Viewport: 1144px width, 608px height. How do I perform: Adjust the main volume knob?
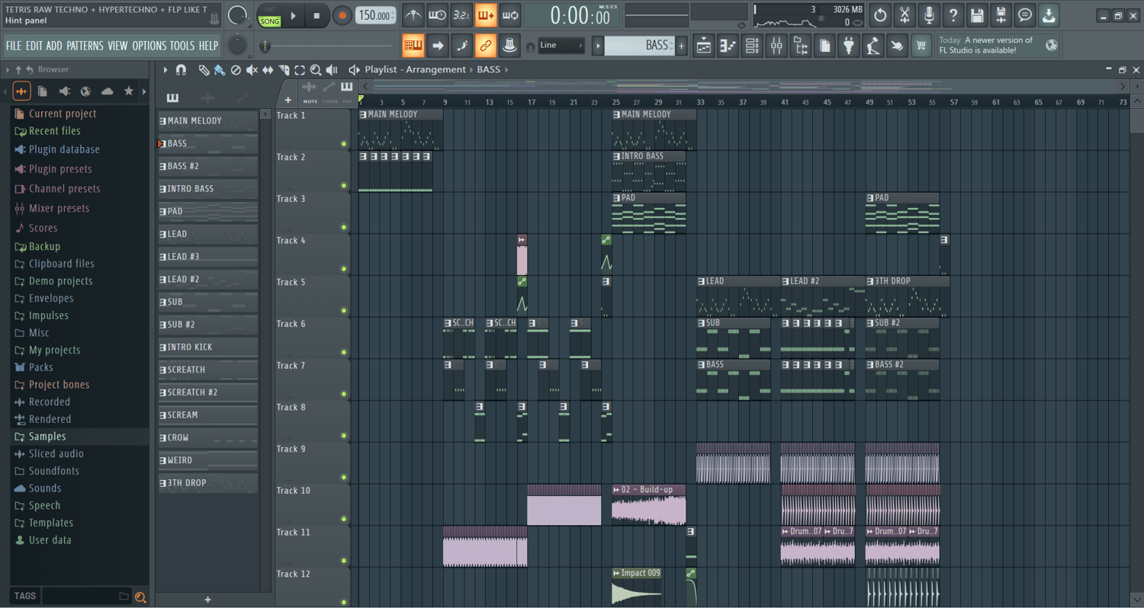tap(237, 14)
